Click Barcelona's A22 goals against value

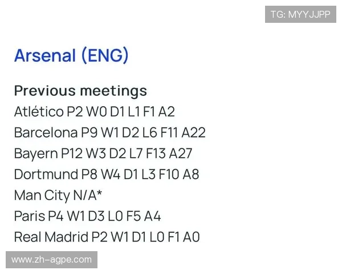coord(194,133)
